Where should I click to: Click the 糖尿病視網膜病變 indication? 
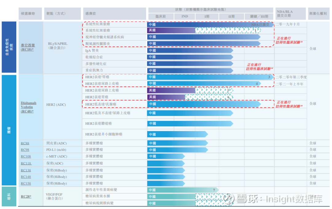click(x=100, y=203)
